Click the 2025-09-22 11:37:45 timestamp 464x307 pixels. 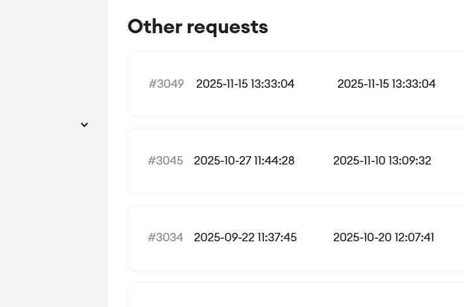click(245, 237)
